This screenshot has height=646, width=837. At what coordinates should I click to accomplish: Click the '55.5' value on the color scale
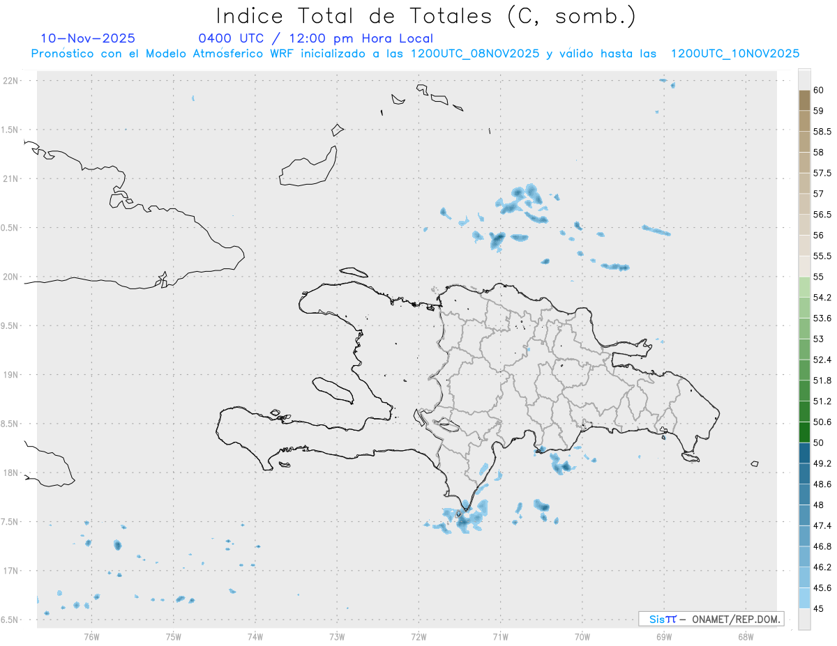pyautogui.click(x=822, y=256)
